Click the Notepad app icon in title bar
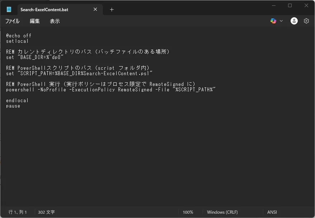This screenshot has width=315, height=218. (x=9, y=9)
